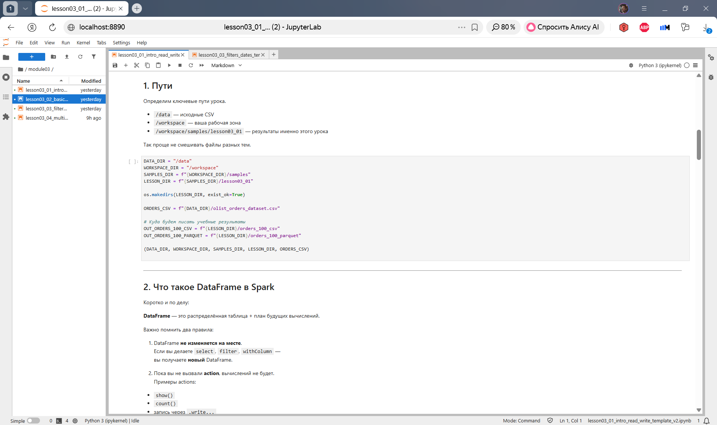Open lesson03_01_intro notebook in file list

click(59, 90)
